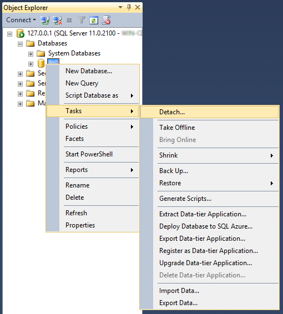Open the Shrink submenu
283x314 pixels.
click(210, 155)
